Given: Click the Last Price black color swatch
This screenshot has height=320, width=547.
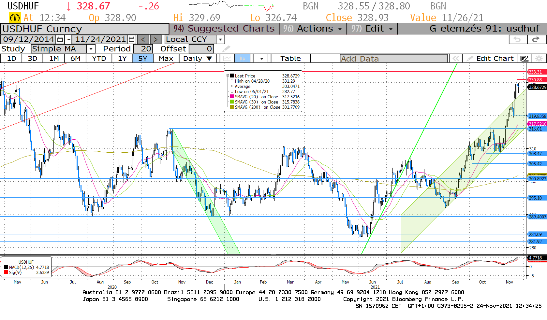Looking at the screenshot, I should [232, 76].
